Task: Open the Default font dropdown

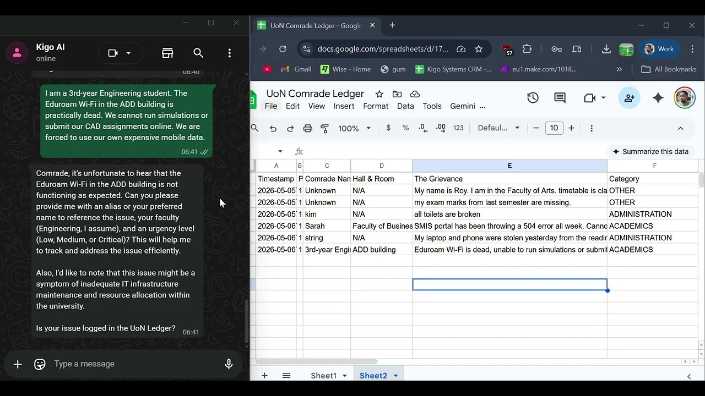Action: [x=498, y=128]
